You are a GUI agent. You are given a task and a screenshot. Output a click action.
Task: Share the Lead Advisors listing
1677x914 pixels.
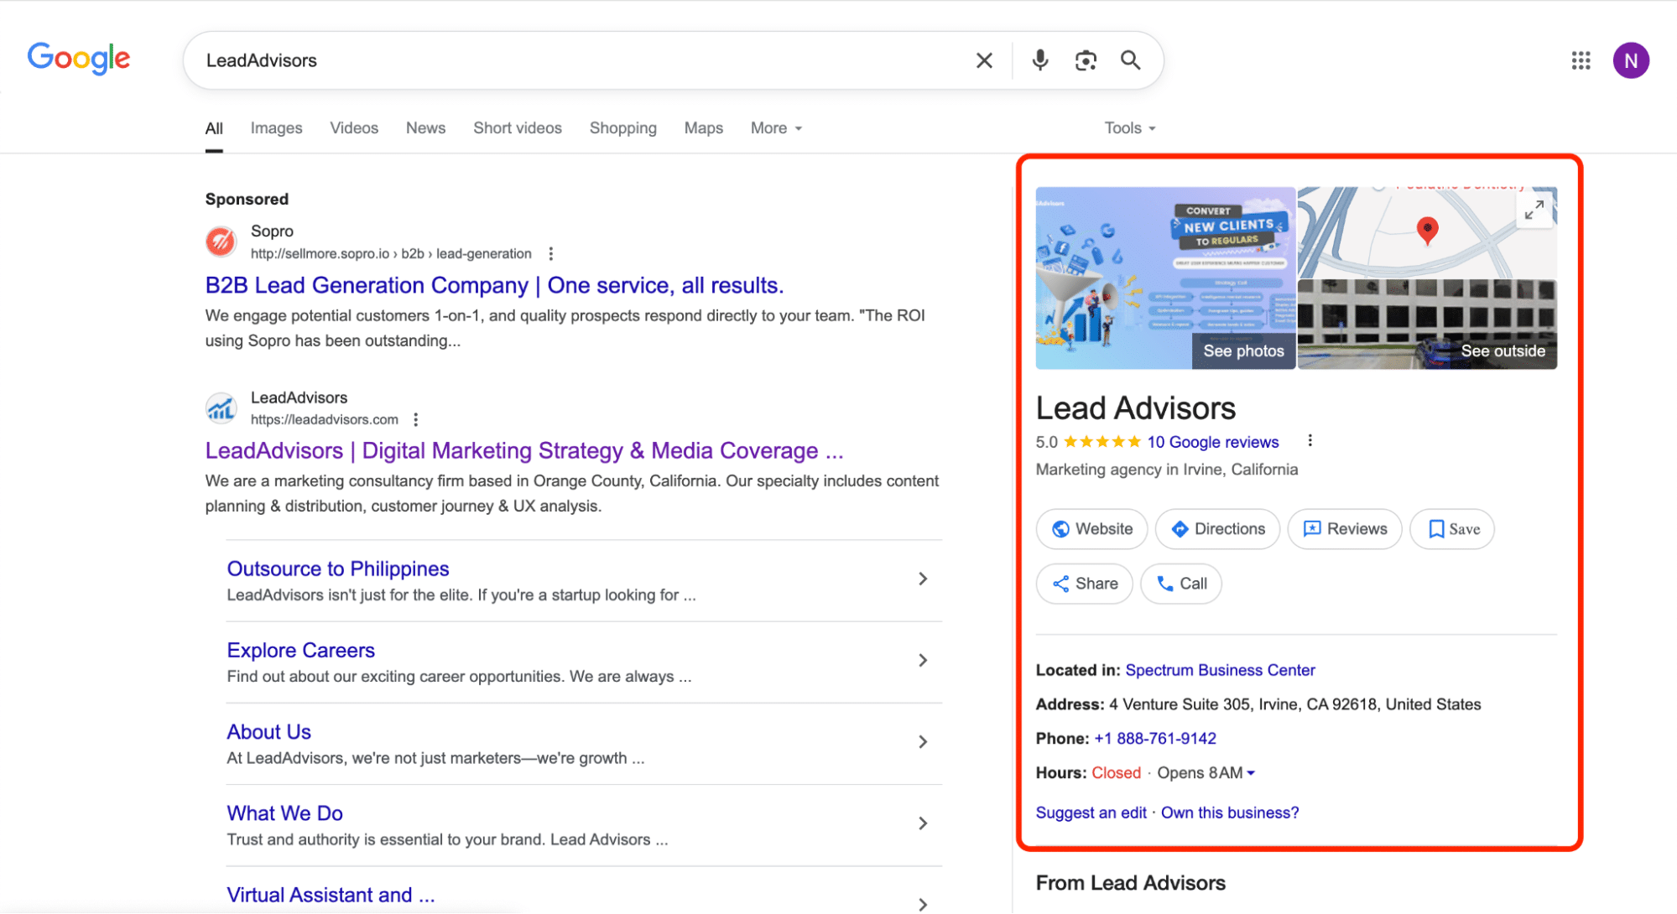coord(1084,584)
